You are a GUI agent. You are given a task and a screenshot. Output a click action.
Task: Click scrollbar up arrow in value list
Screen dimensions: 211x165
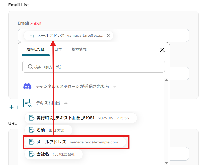[x=166, y=80]
